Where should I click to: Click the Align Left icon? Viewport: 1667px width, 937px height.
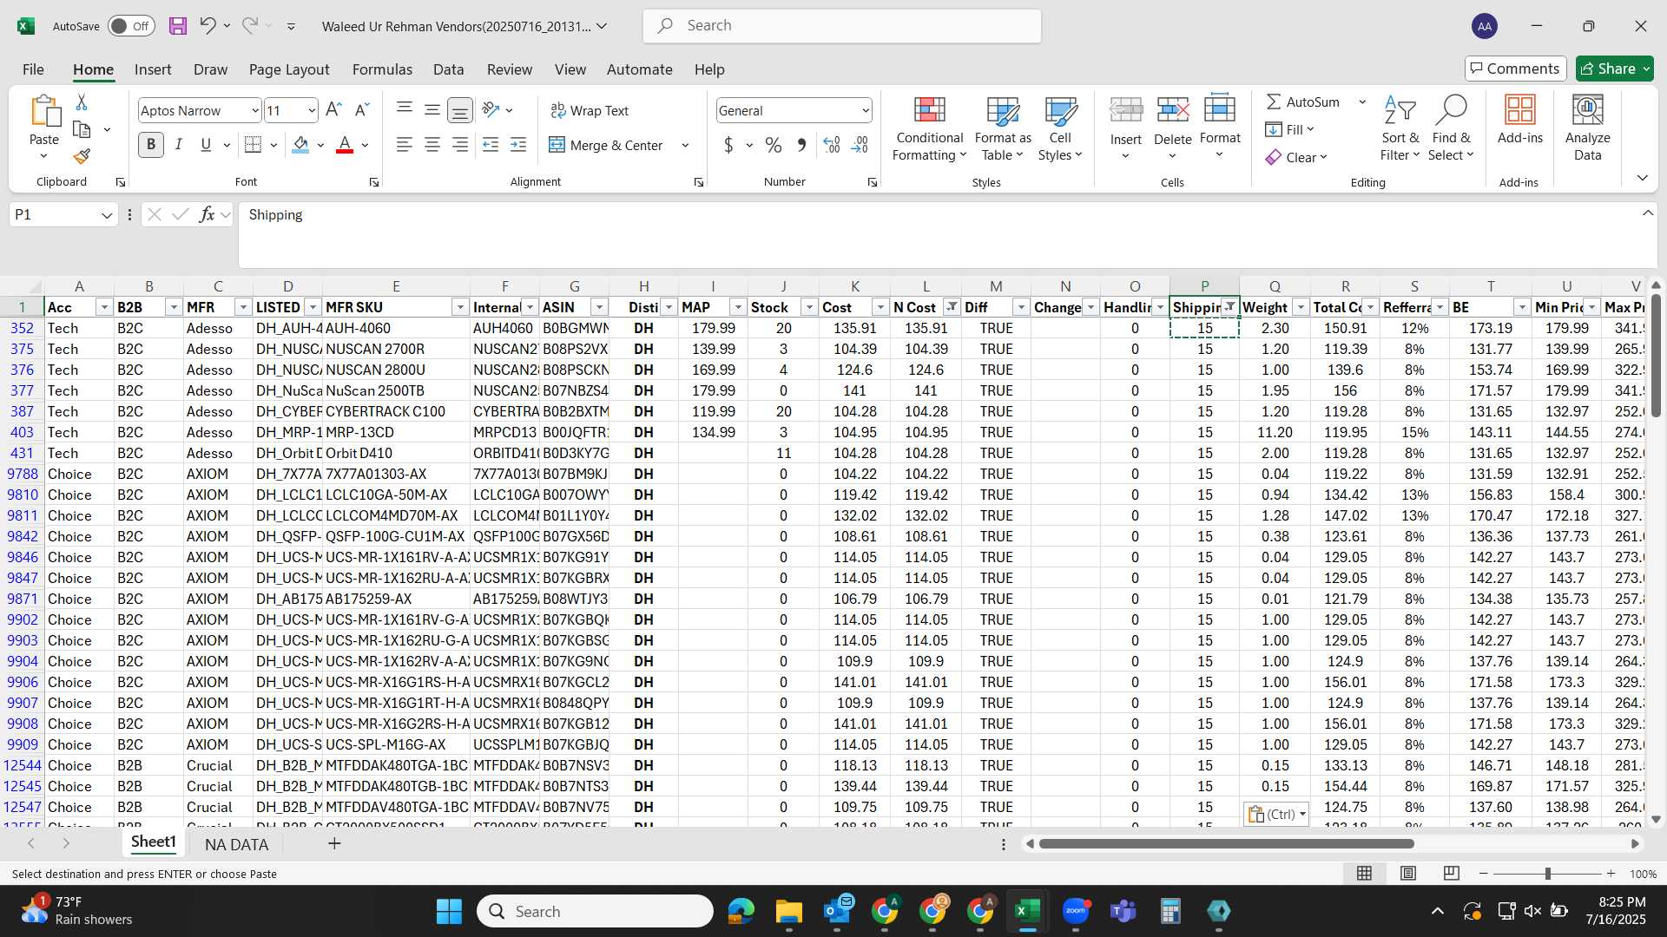(x=404, y=145)
